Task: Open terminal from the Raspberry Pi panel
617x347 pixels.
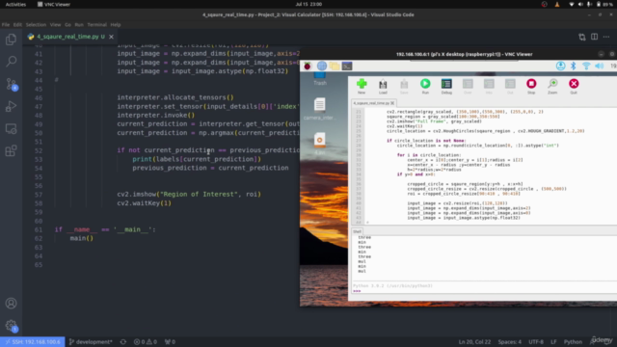Action: [347, 66]
